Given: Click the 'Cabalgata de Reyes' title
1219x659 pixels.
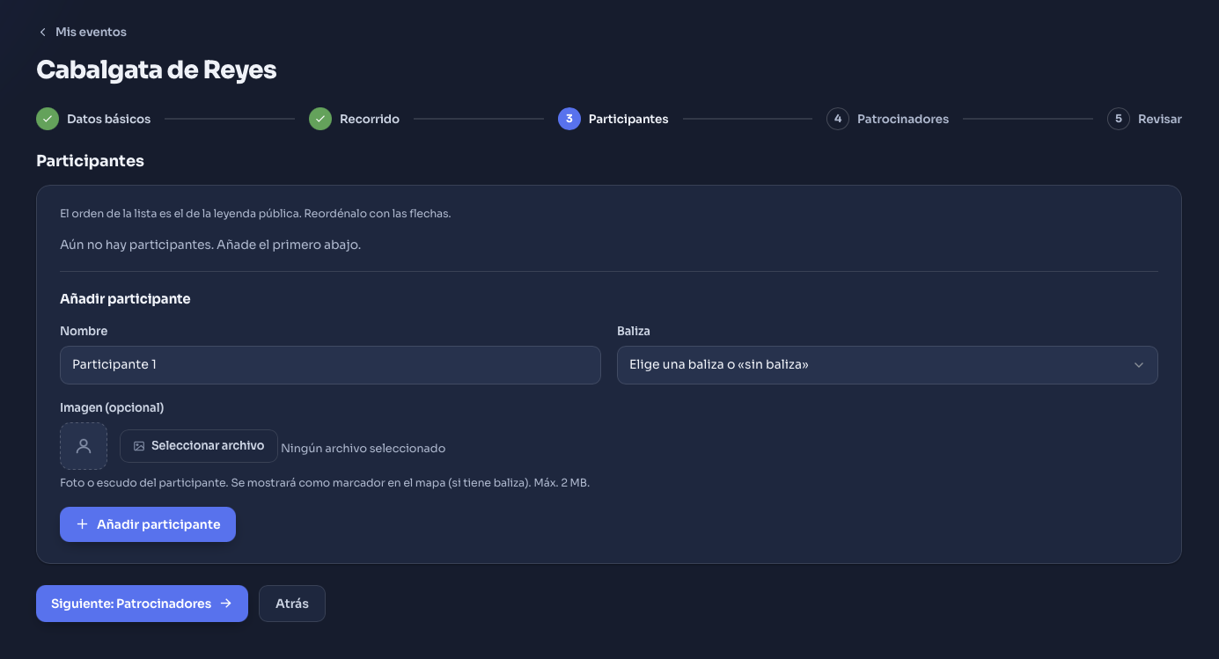Looking at the screenshot, I should click(x=157, y=70).
